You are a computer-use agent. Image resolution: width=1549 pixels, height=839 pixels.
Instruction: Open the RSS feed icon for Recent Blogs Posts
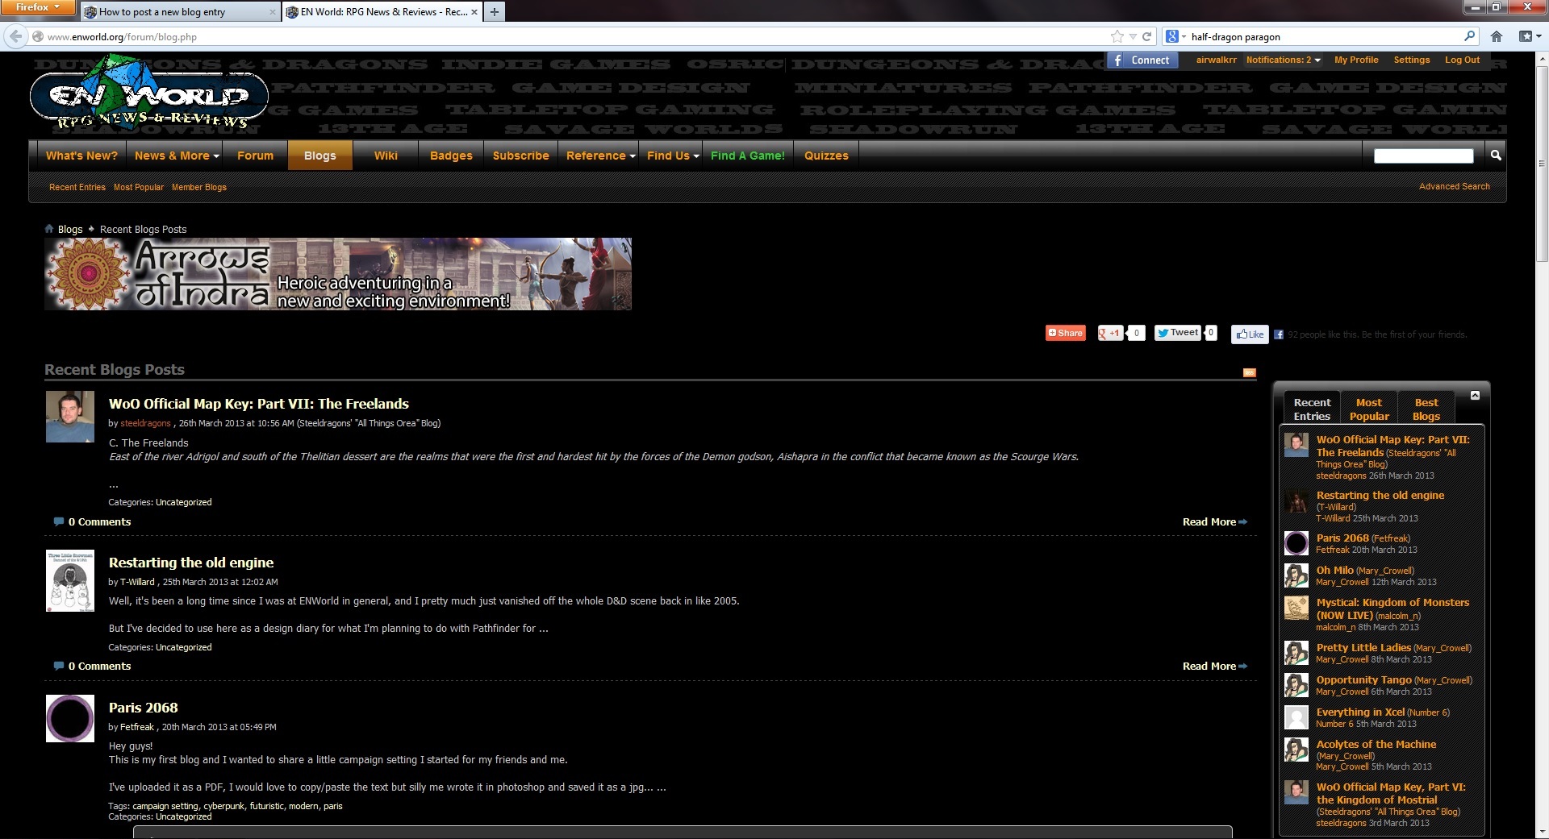(x=1249, y=372)
